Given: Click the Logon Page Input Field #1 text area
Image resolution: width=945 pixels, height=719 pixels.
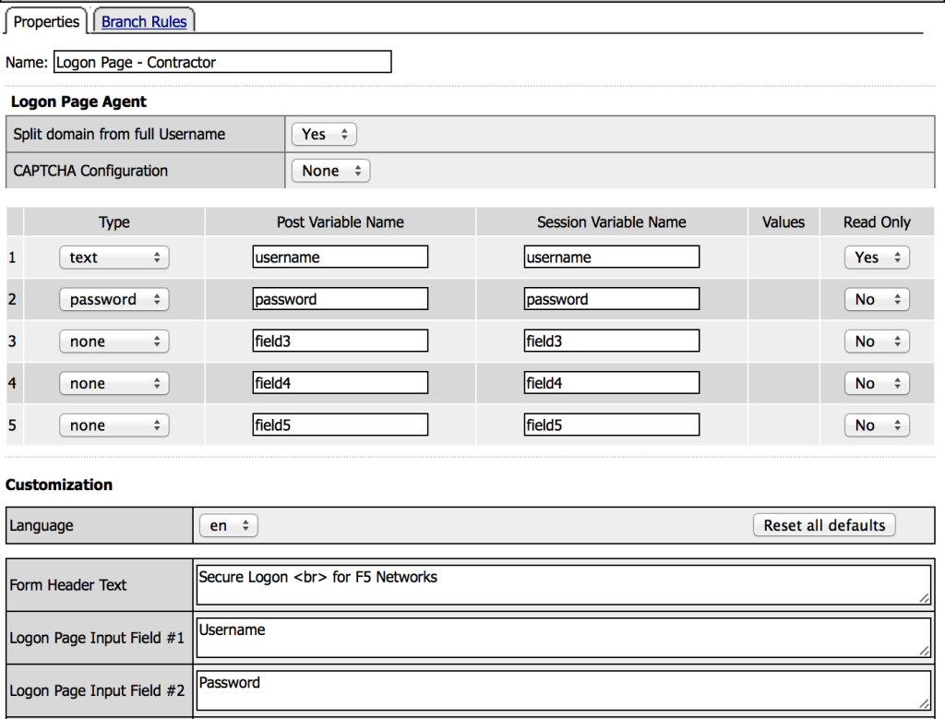Looking at the screenshot, I should 561,636.
